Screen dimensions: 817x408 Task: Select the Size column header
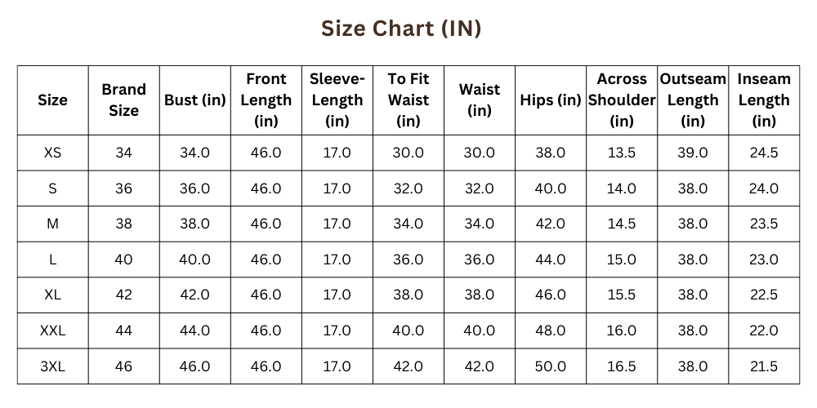pos(53,100)
